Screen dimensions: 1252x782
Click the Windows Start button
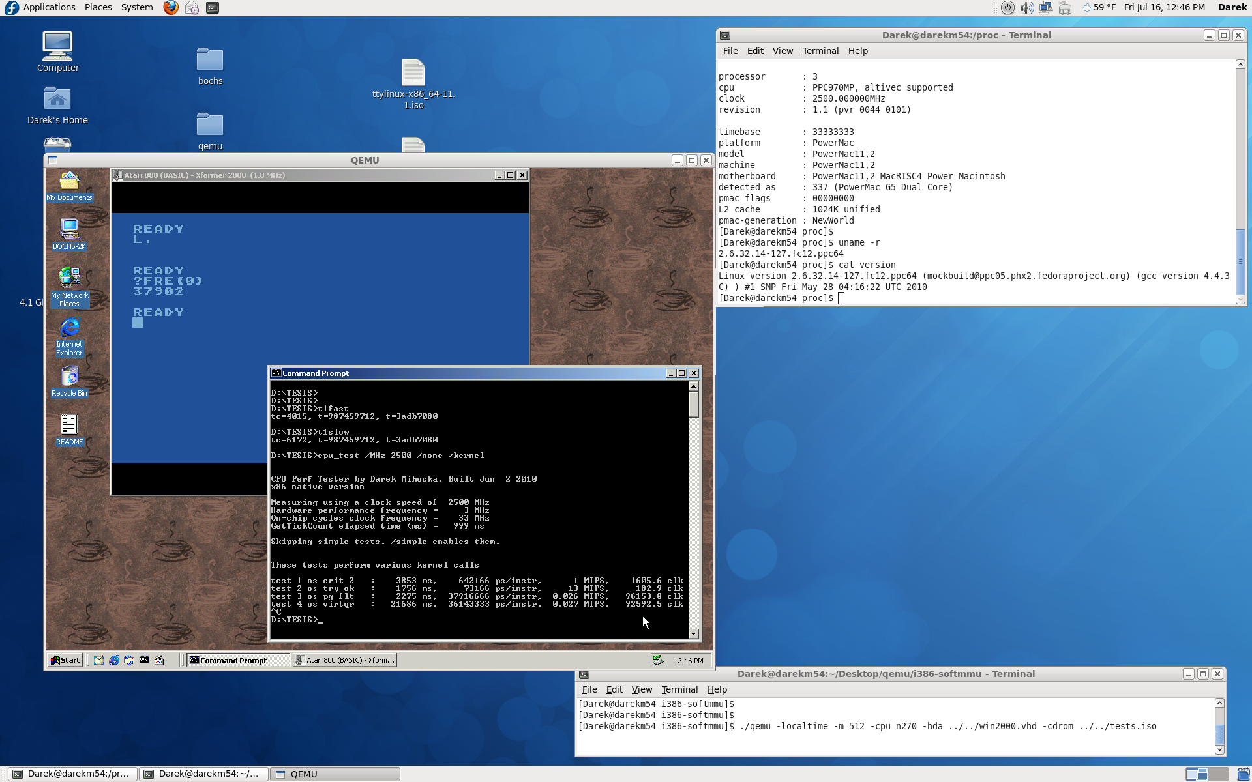(65, 660)
